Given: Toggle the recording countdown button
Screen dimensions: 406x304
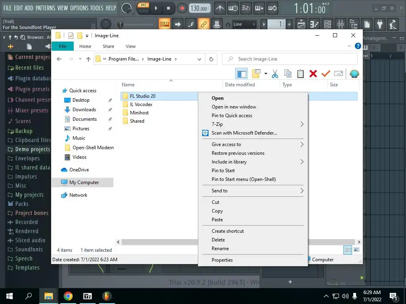Looking at the screenshot, I should (246, 8).
